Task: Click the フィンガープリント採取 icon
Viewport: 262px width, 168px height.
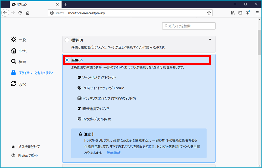Action: pyautogui.click(x=79, y=119)
